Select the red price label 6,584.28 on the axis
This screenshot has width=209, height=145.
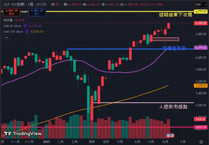201,23
